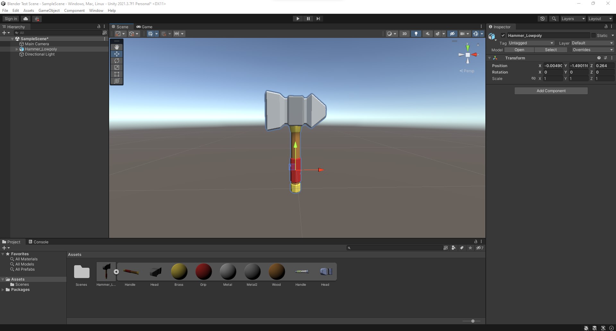Toggle Hammer_Lowpoly active checkbox
Image resolution: width=616 pixels, height=331 pixels.
tap(503, 35)
